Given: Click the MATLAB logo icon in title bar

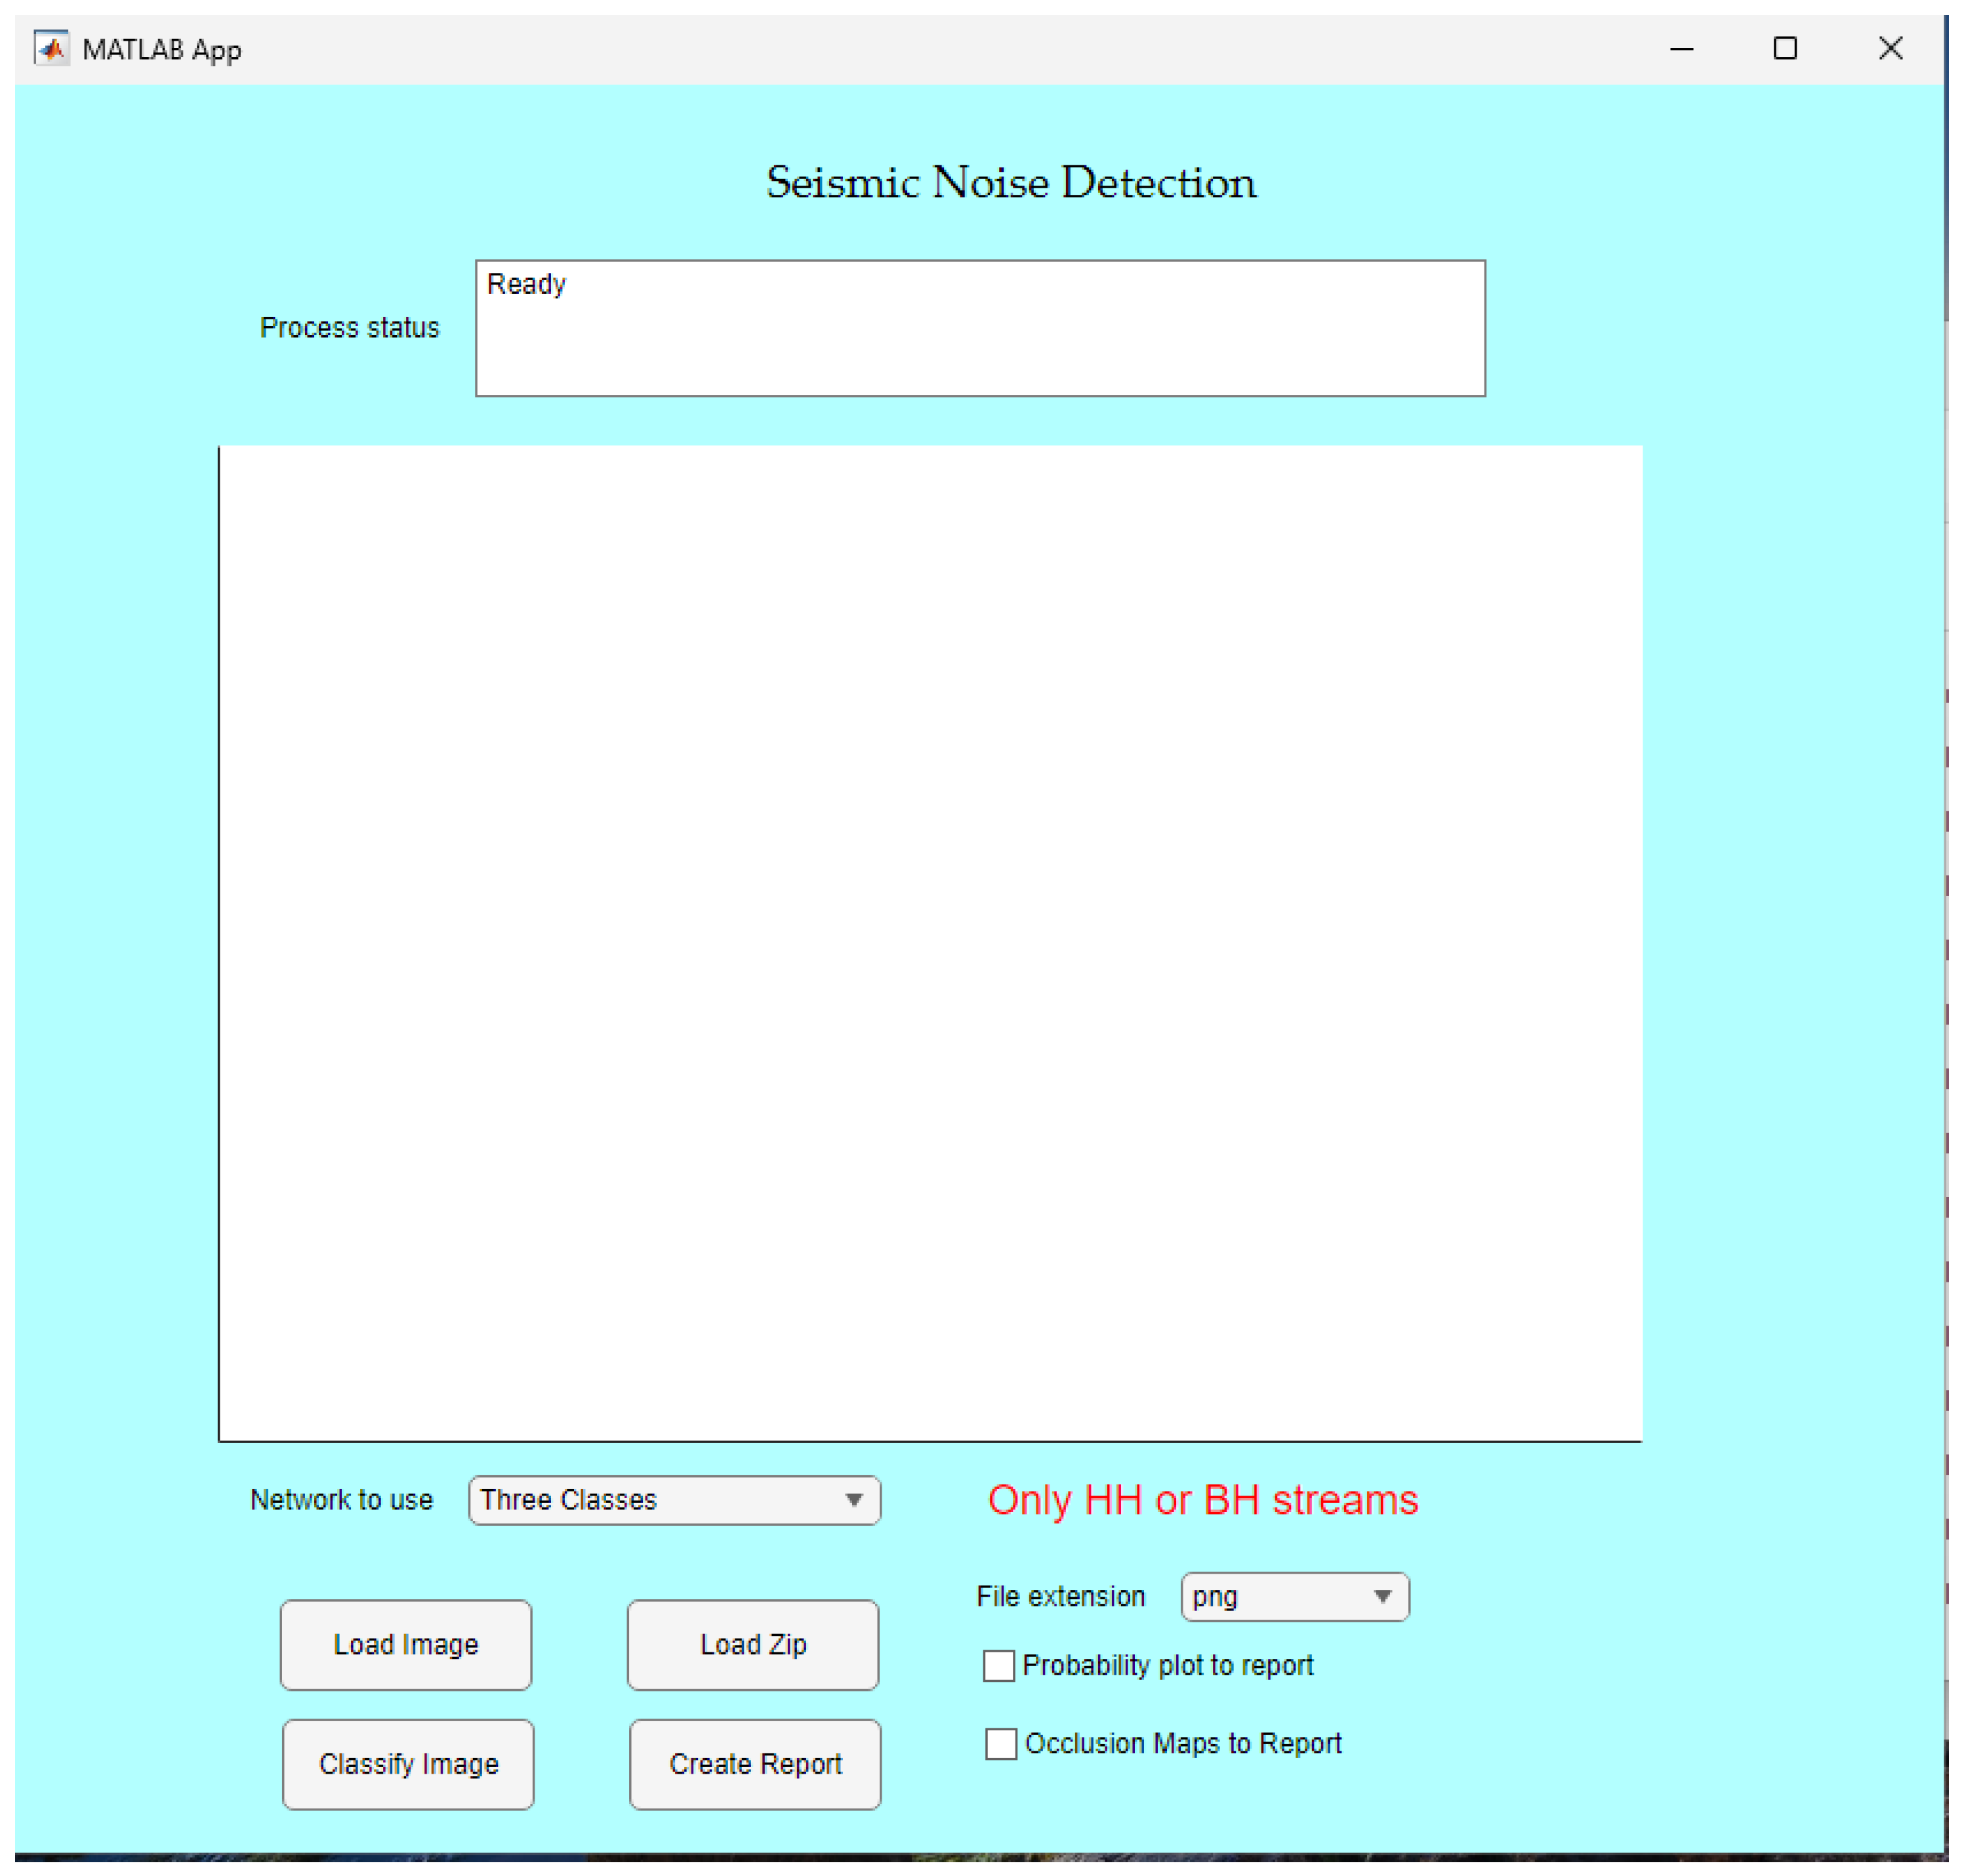Looking at the screenshot, I should pyautogui.click(x=51, y=48).
